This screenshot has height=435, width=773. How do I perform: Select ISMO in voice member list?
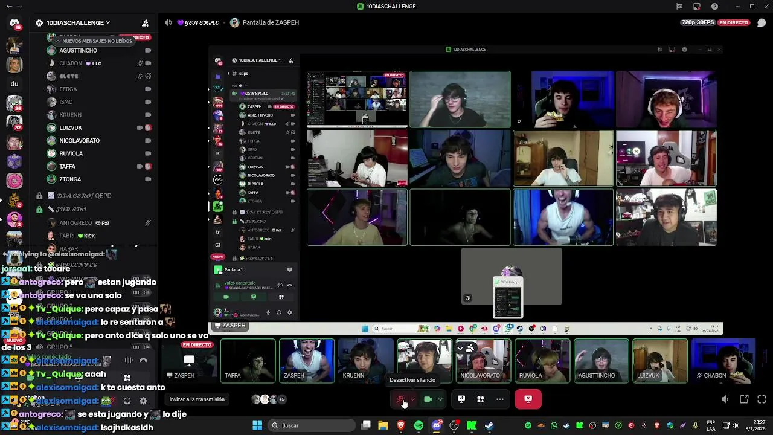[x=99, y=102]
